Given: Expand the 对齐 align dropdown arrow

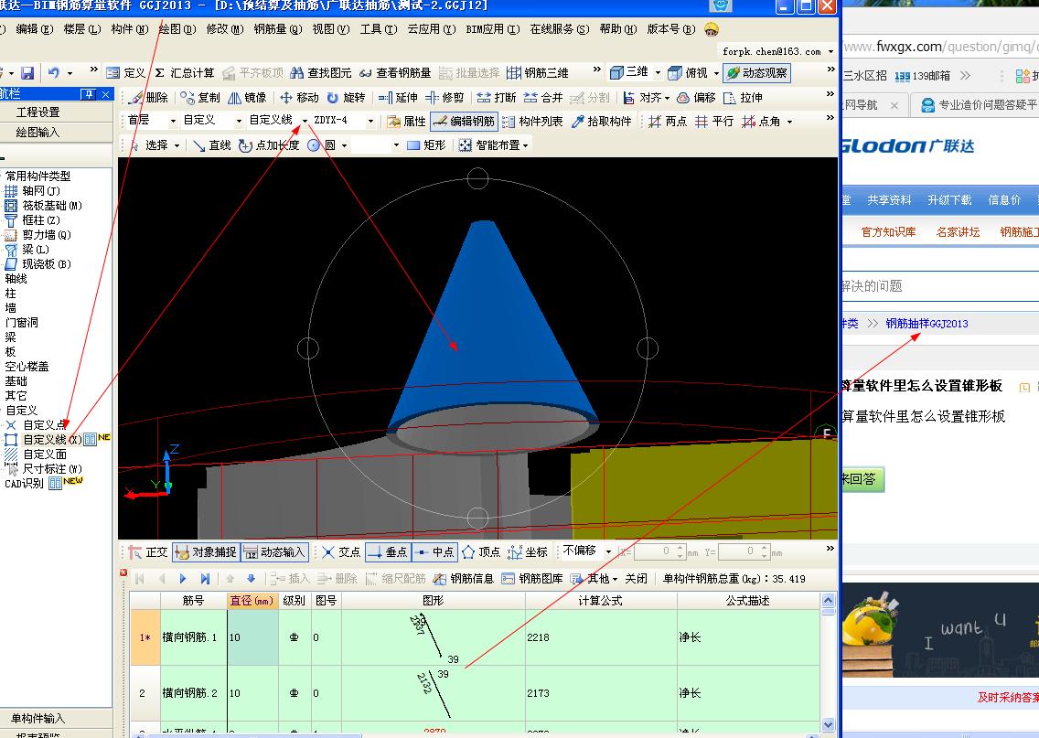Looking at the screenshot, I should pyautogui.click(x=668, y=98).
